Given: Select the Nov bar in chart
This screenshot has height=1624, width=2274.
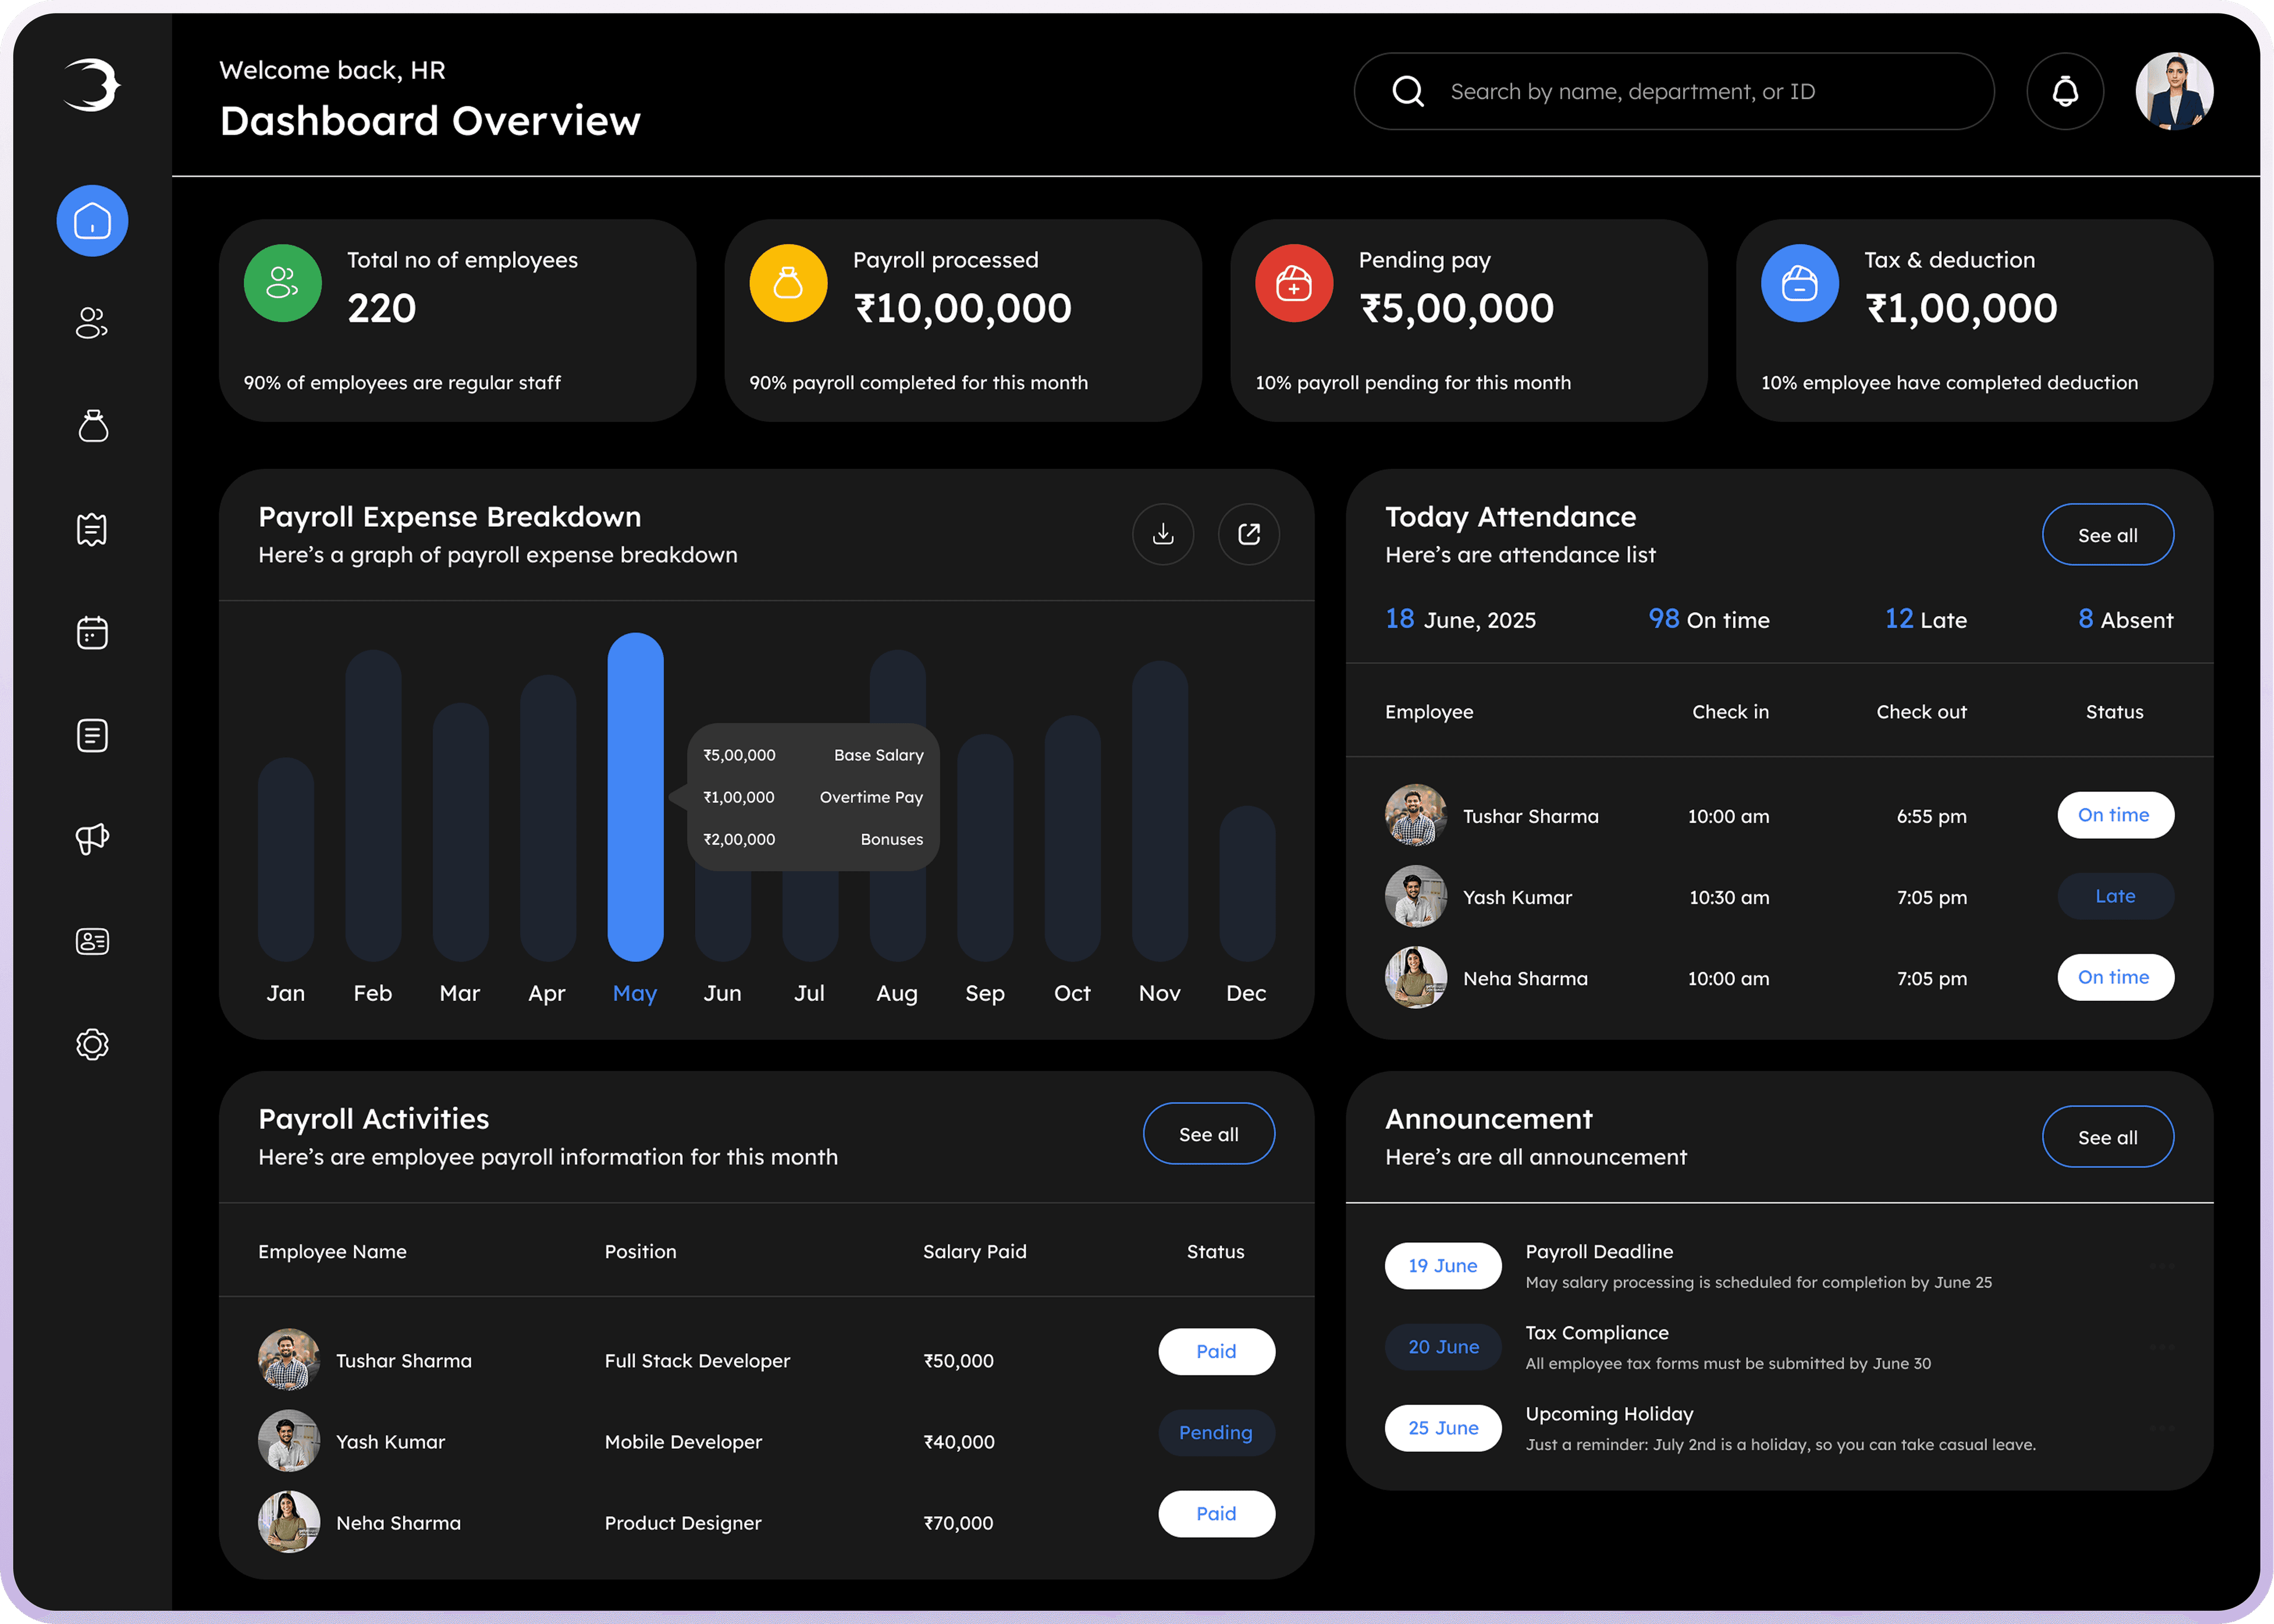Looking at the screenshot, I should click(x=1160, y=810).
